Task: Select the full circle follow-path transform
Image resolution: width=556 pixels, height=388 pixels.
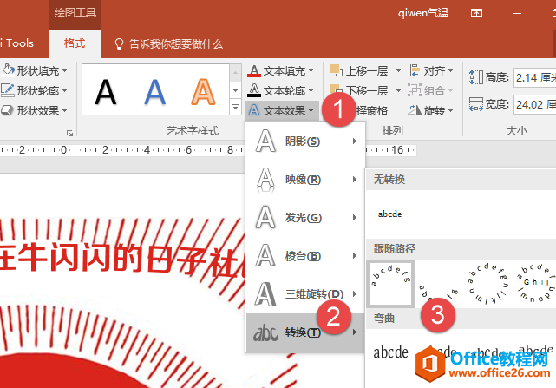Action: pyautogui.click(x=487, y=283)
